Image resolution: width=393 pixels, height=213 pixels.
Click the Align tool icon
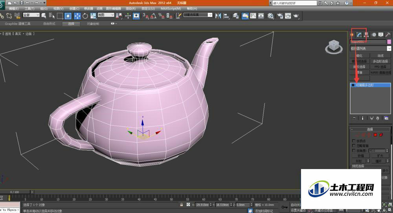pos(226,16)
